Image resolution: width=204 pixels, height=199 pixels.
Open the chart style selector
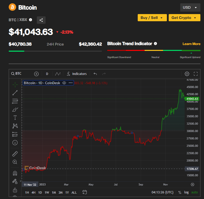click(58, 74)
